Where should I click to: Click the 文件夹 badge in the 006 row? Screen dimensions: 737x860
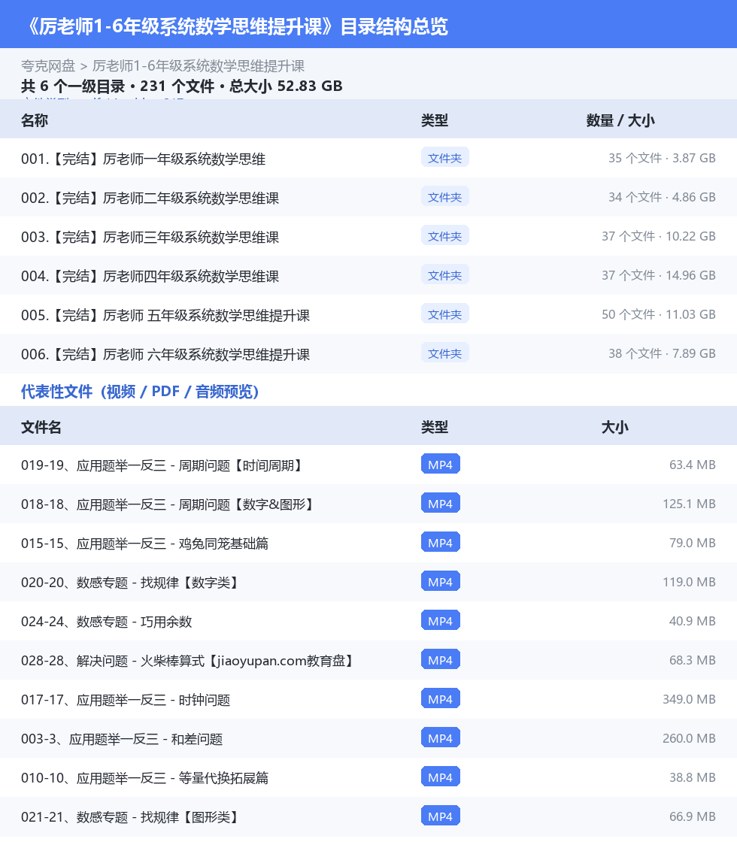[444, 354]
